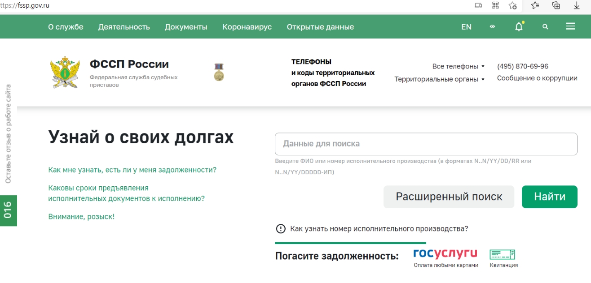591x283 pixels.
Task: Click the medal award icon
Action: 219,72
